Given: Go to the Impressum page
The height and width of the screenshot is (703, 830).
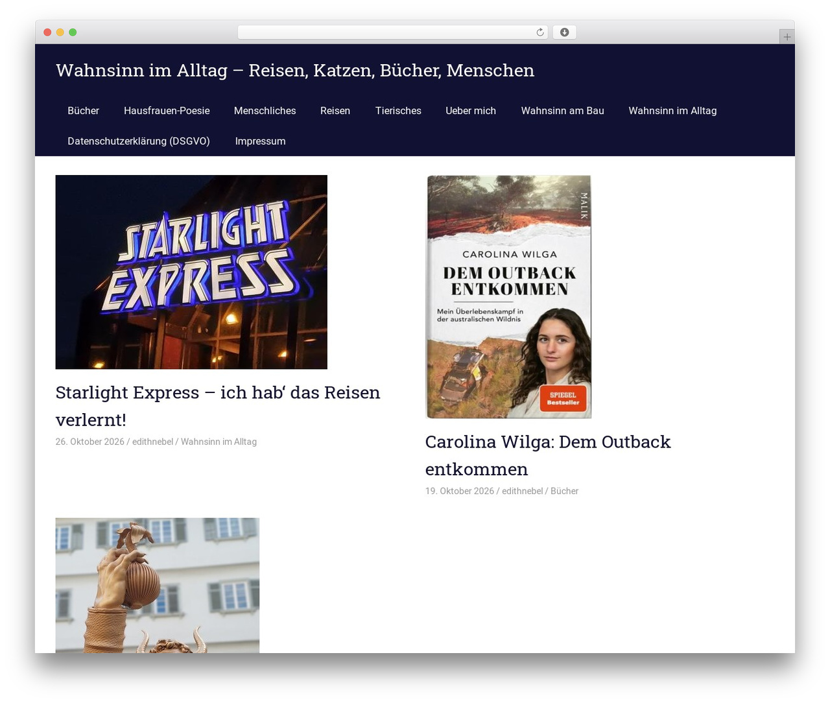Looking at the screenshot, I should (260, 141).
